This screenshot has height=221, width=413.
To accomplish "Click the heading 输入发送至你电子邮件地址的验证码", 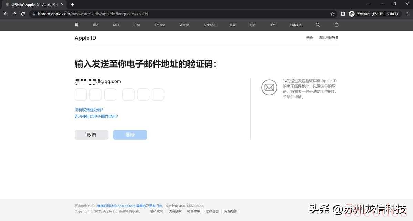I will pyautogui.click(x=146, y=64).
